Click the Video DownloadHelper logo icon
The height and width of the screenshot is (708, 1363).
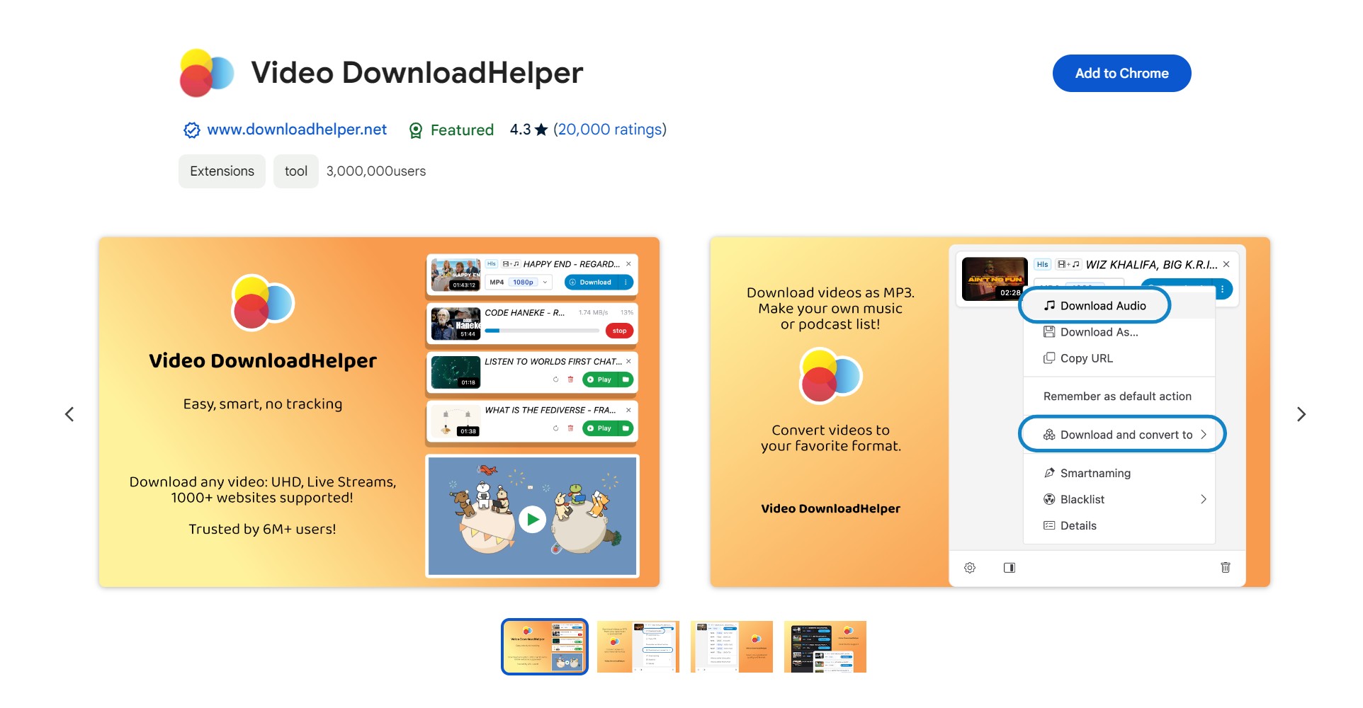206,73
